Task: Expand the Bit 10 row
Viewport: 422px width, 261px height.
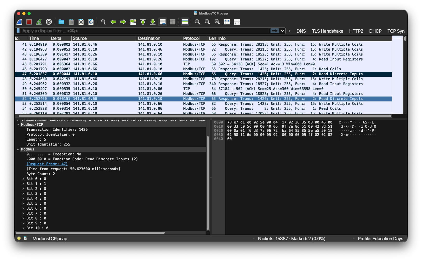Action: [x=23, y=228]
